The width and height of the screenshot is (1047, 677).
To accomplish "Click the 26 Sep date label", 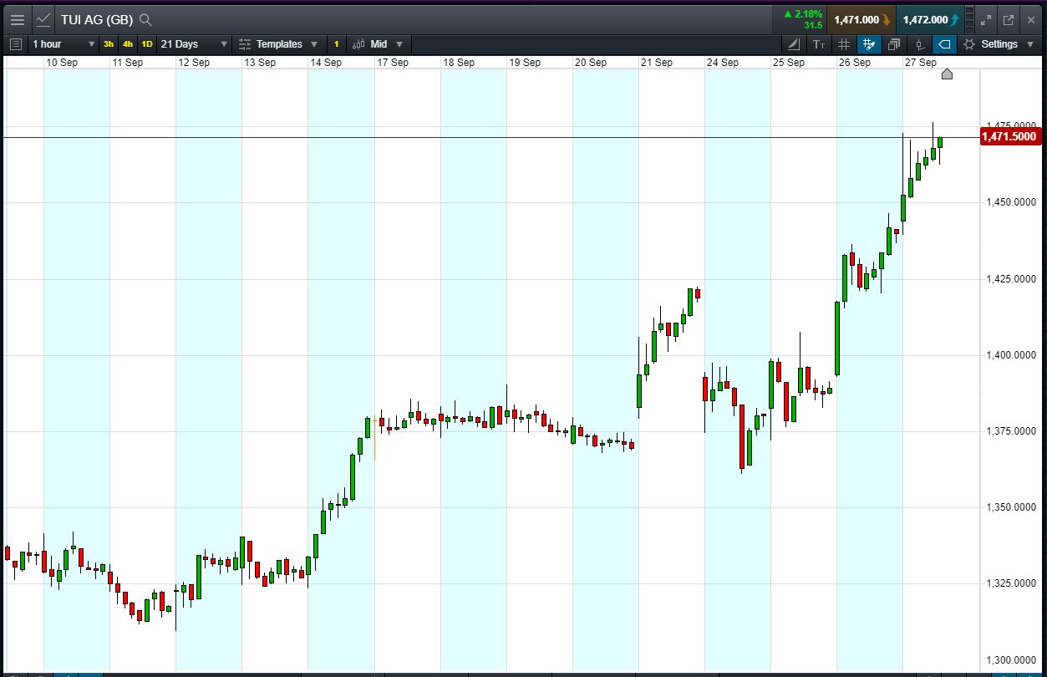I will pyautogui.click(x=855, y=63).
